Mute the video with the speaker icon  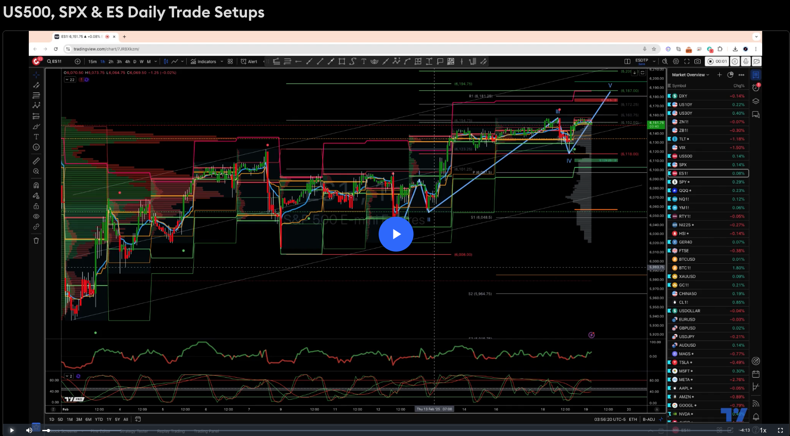click(x=29, y=430)
